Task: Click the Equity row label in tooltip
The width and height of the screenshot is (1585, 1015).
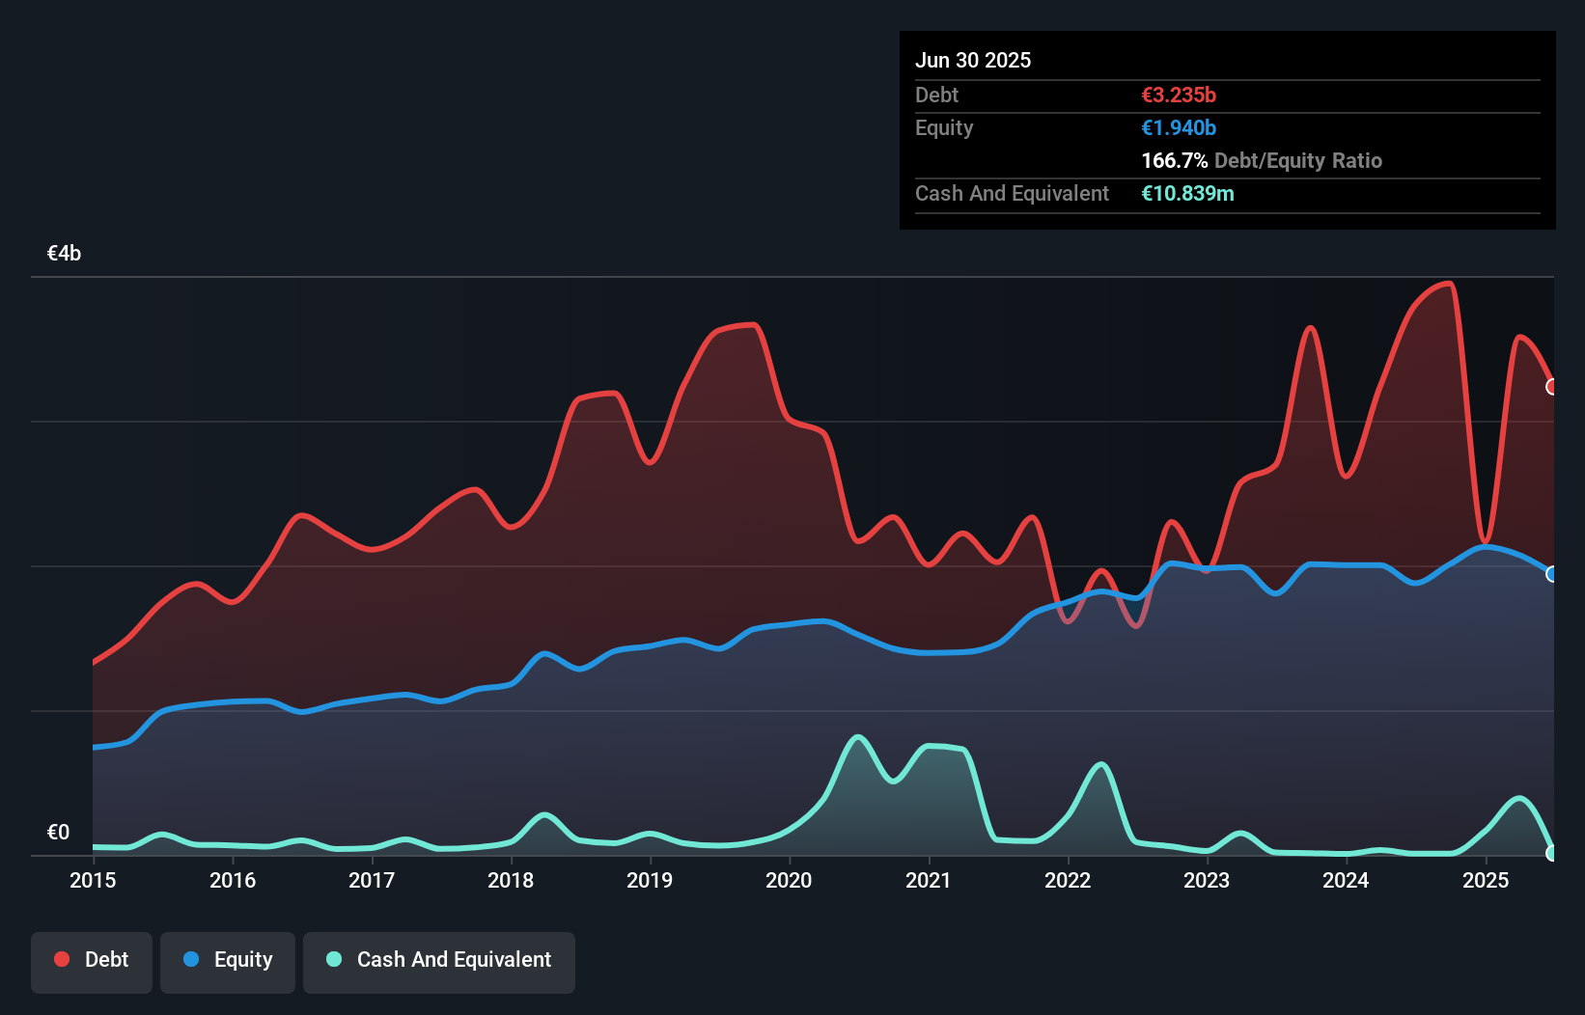Action: [944, 128]
